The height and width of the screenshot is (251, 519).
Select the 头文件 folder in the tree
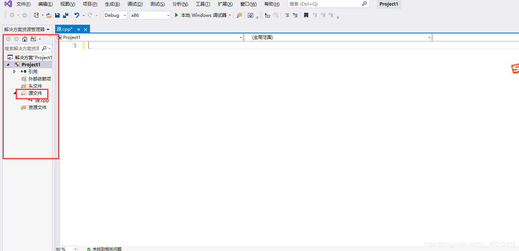(35, 86)
